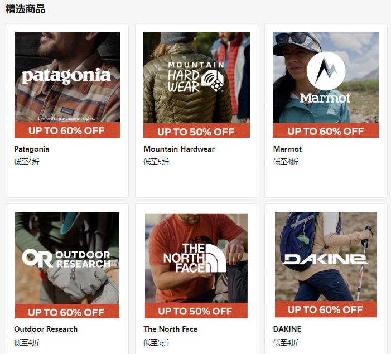Open the DAKINE promo image
Image resolution: width=391 pixels, height=354 pixels.
(x=326, y=265)
